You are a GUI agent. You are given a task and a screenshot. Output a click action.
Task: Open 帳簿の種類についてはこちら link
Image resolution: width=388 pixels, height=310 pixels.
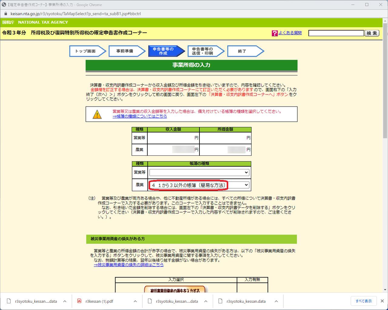pyautogui.click(x=140, y=116)
